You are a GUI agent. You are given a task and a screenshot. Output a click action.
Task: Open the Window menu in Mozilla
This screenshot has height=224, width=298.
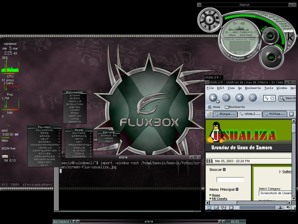coord(282,88)
